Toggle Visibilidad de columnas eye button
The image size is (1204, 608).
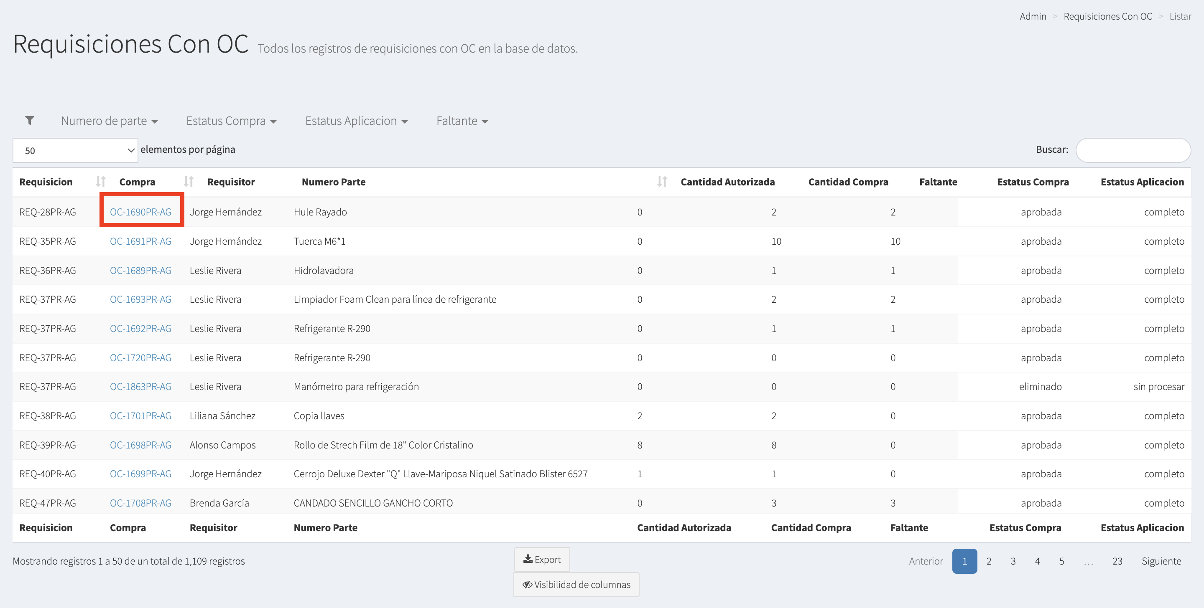coord(576,584)
